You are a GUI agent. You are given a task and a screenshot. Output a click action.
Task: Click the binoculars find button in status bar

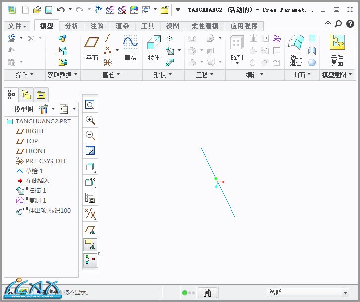(207, 293)
